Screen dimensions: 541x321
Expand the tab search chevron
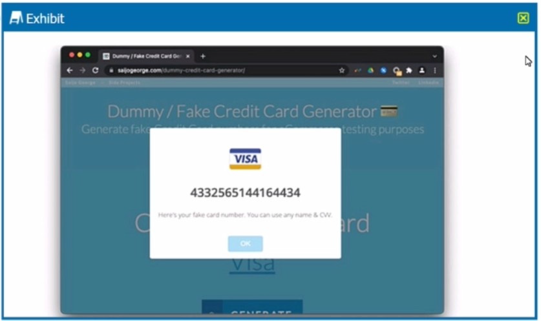click(435, 56)
